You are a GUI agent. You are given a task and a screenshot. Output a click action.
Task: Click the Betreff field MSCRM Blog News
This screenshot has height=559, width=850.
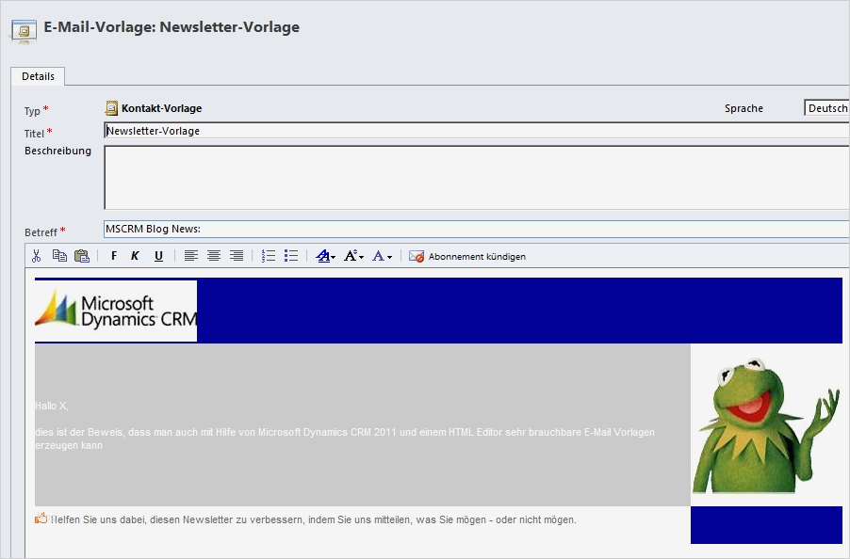pyautogui.click(x=477, y=229)
